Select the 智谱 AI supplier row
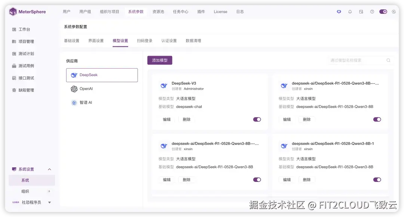Screen dimensions: 404x217 click(x=102, y=103)
